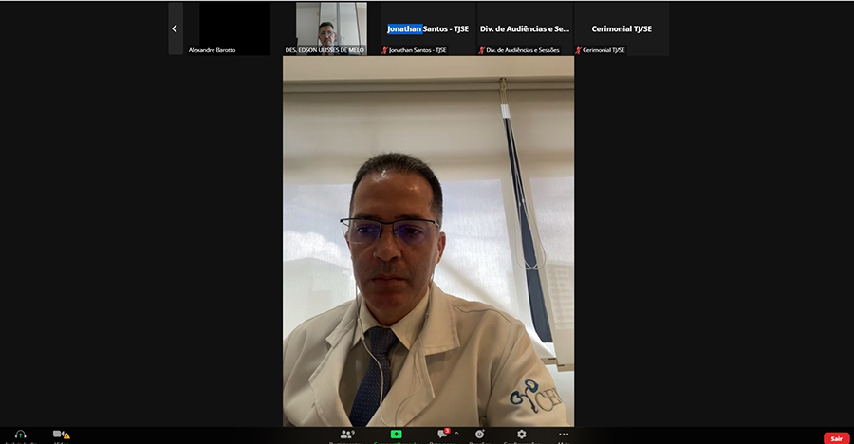This screenshot has width=854, height=444.
Task: Click muted mic icon on Div. de Audiências
Action: (x=482, y=50)
